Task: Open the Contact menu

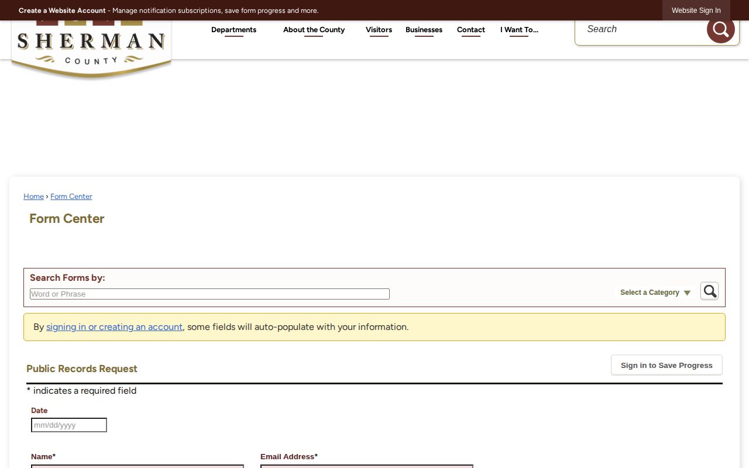Action: 470,30
